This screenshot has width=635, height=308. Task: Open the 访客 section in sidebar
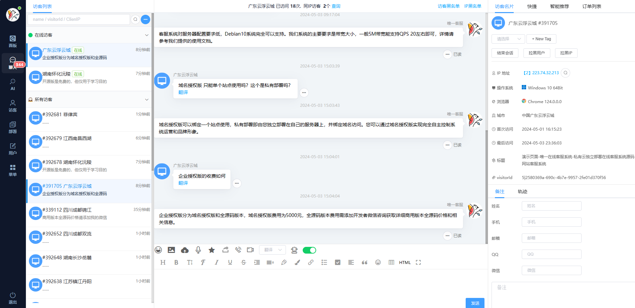click(x=13, y=106)
